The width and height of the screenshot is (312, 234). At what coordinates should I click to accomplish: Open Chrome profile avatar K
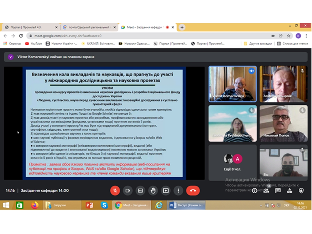click(x=298, y=36)
